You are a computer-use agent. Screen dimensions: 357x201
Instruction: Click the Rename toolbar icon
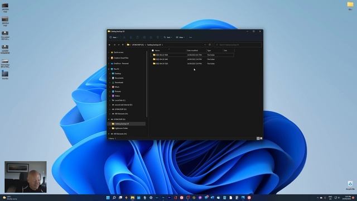coord(144,37)
